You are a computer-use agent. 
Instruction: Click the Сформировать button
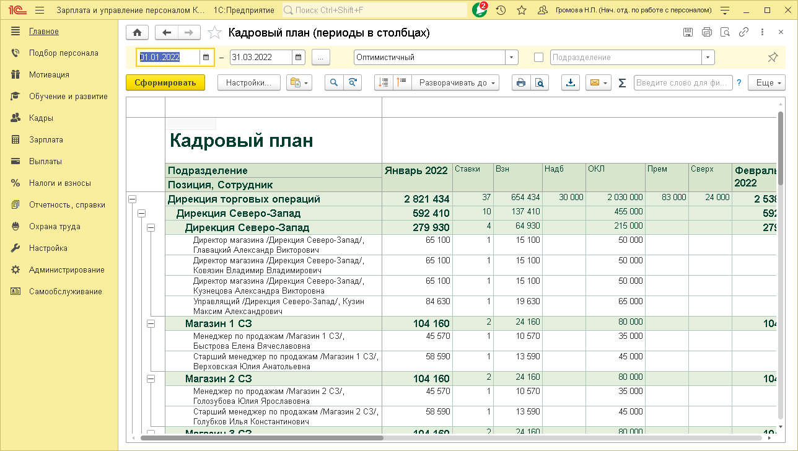pos(165,82)
